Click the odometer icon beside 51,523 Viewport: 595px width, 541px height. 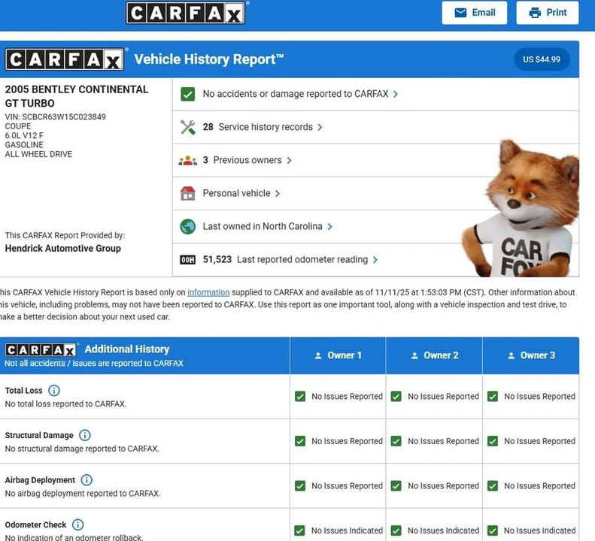(187, 260)
